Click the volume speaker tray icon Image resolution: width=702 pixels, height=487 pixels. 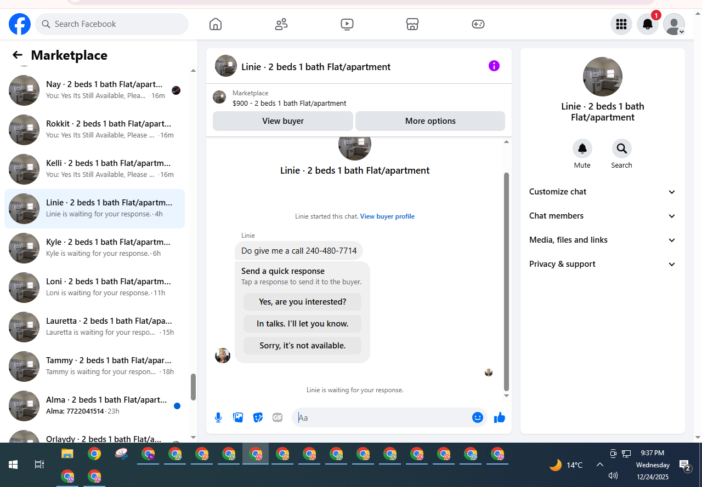[613, 475]
